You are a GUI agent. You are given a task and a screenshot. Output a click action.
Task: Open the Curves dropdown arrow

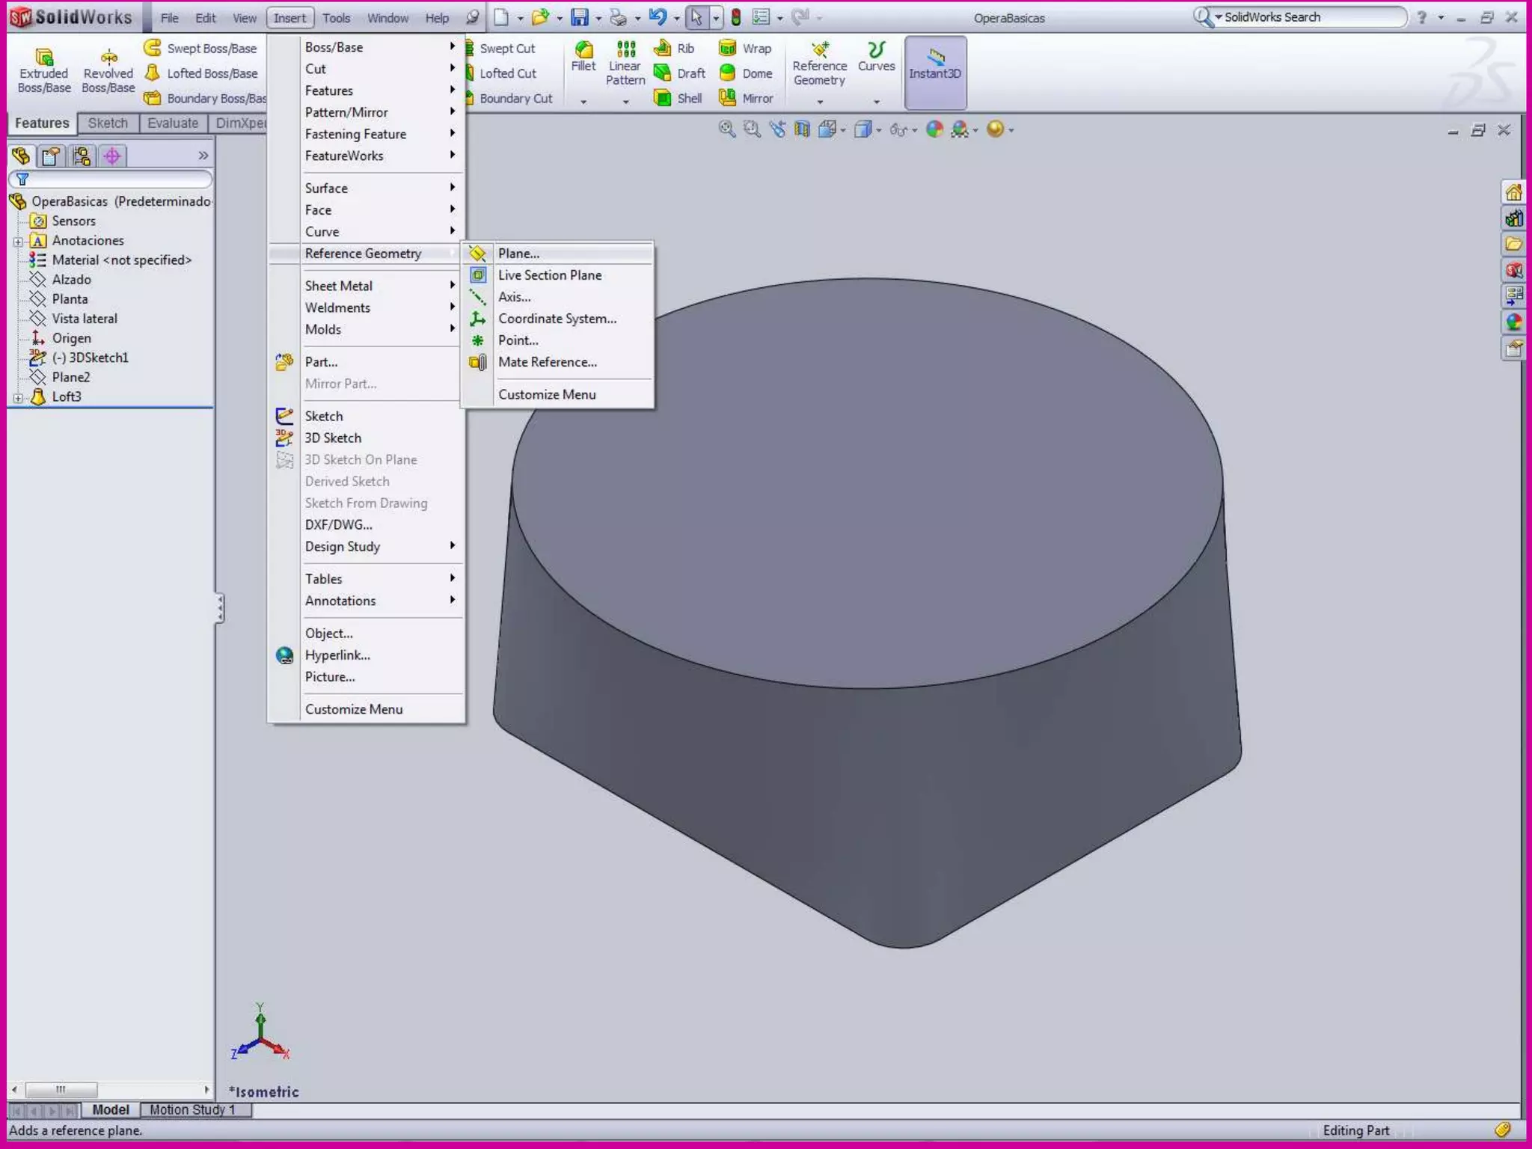[x=876, y=102]
